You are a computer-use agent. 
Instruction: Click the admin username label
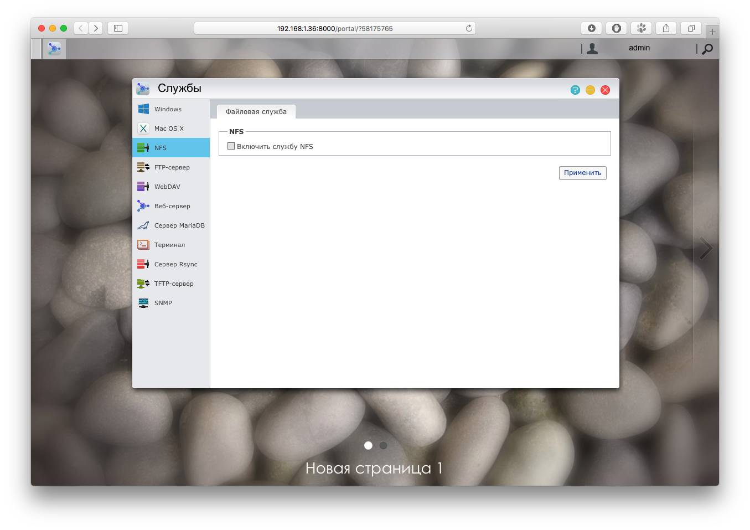pyautogui.click(x=639, y=48)
